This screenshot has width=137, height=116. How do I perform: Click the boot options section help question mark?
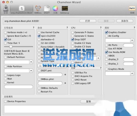click(x=33, y=28)
